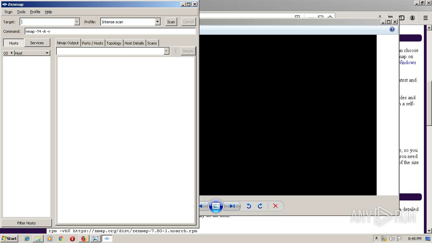This screenshot has width=432, height=243.
Task: Expand the scan output selector dropdown
Action: coord(166,51)
